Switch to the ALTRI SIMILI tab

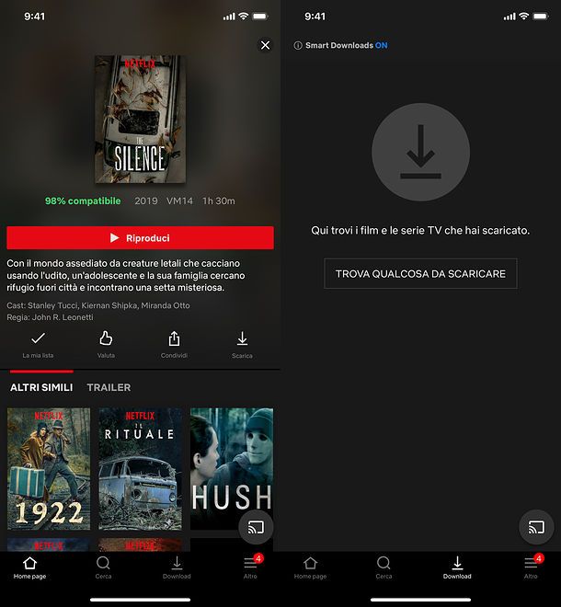click(x=41, y=387)
